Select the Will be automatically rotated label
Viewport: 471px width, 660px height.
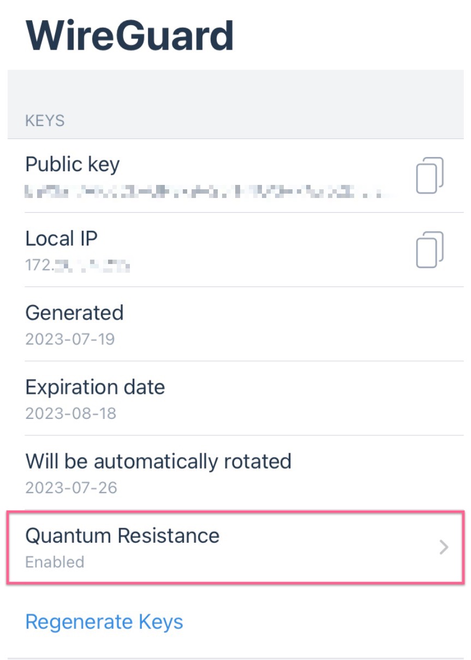[158, 461]
